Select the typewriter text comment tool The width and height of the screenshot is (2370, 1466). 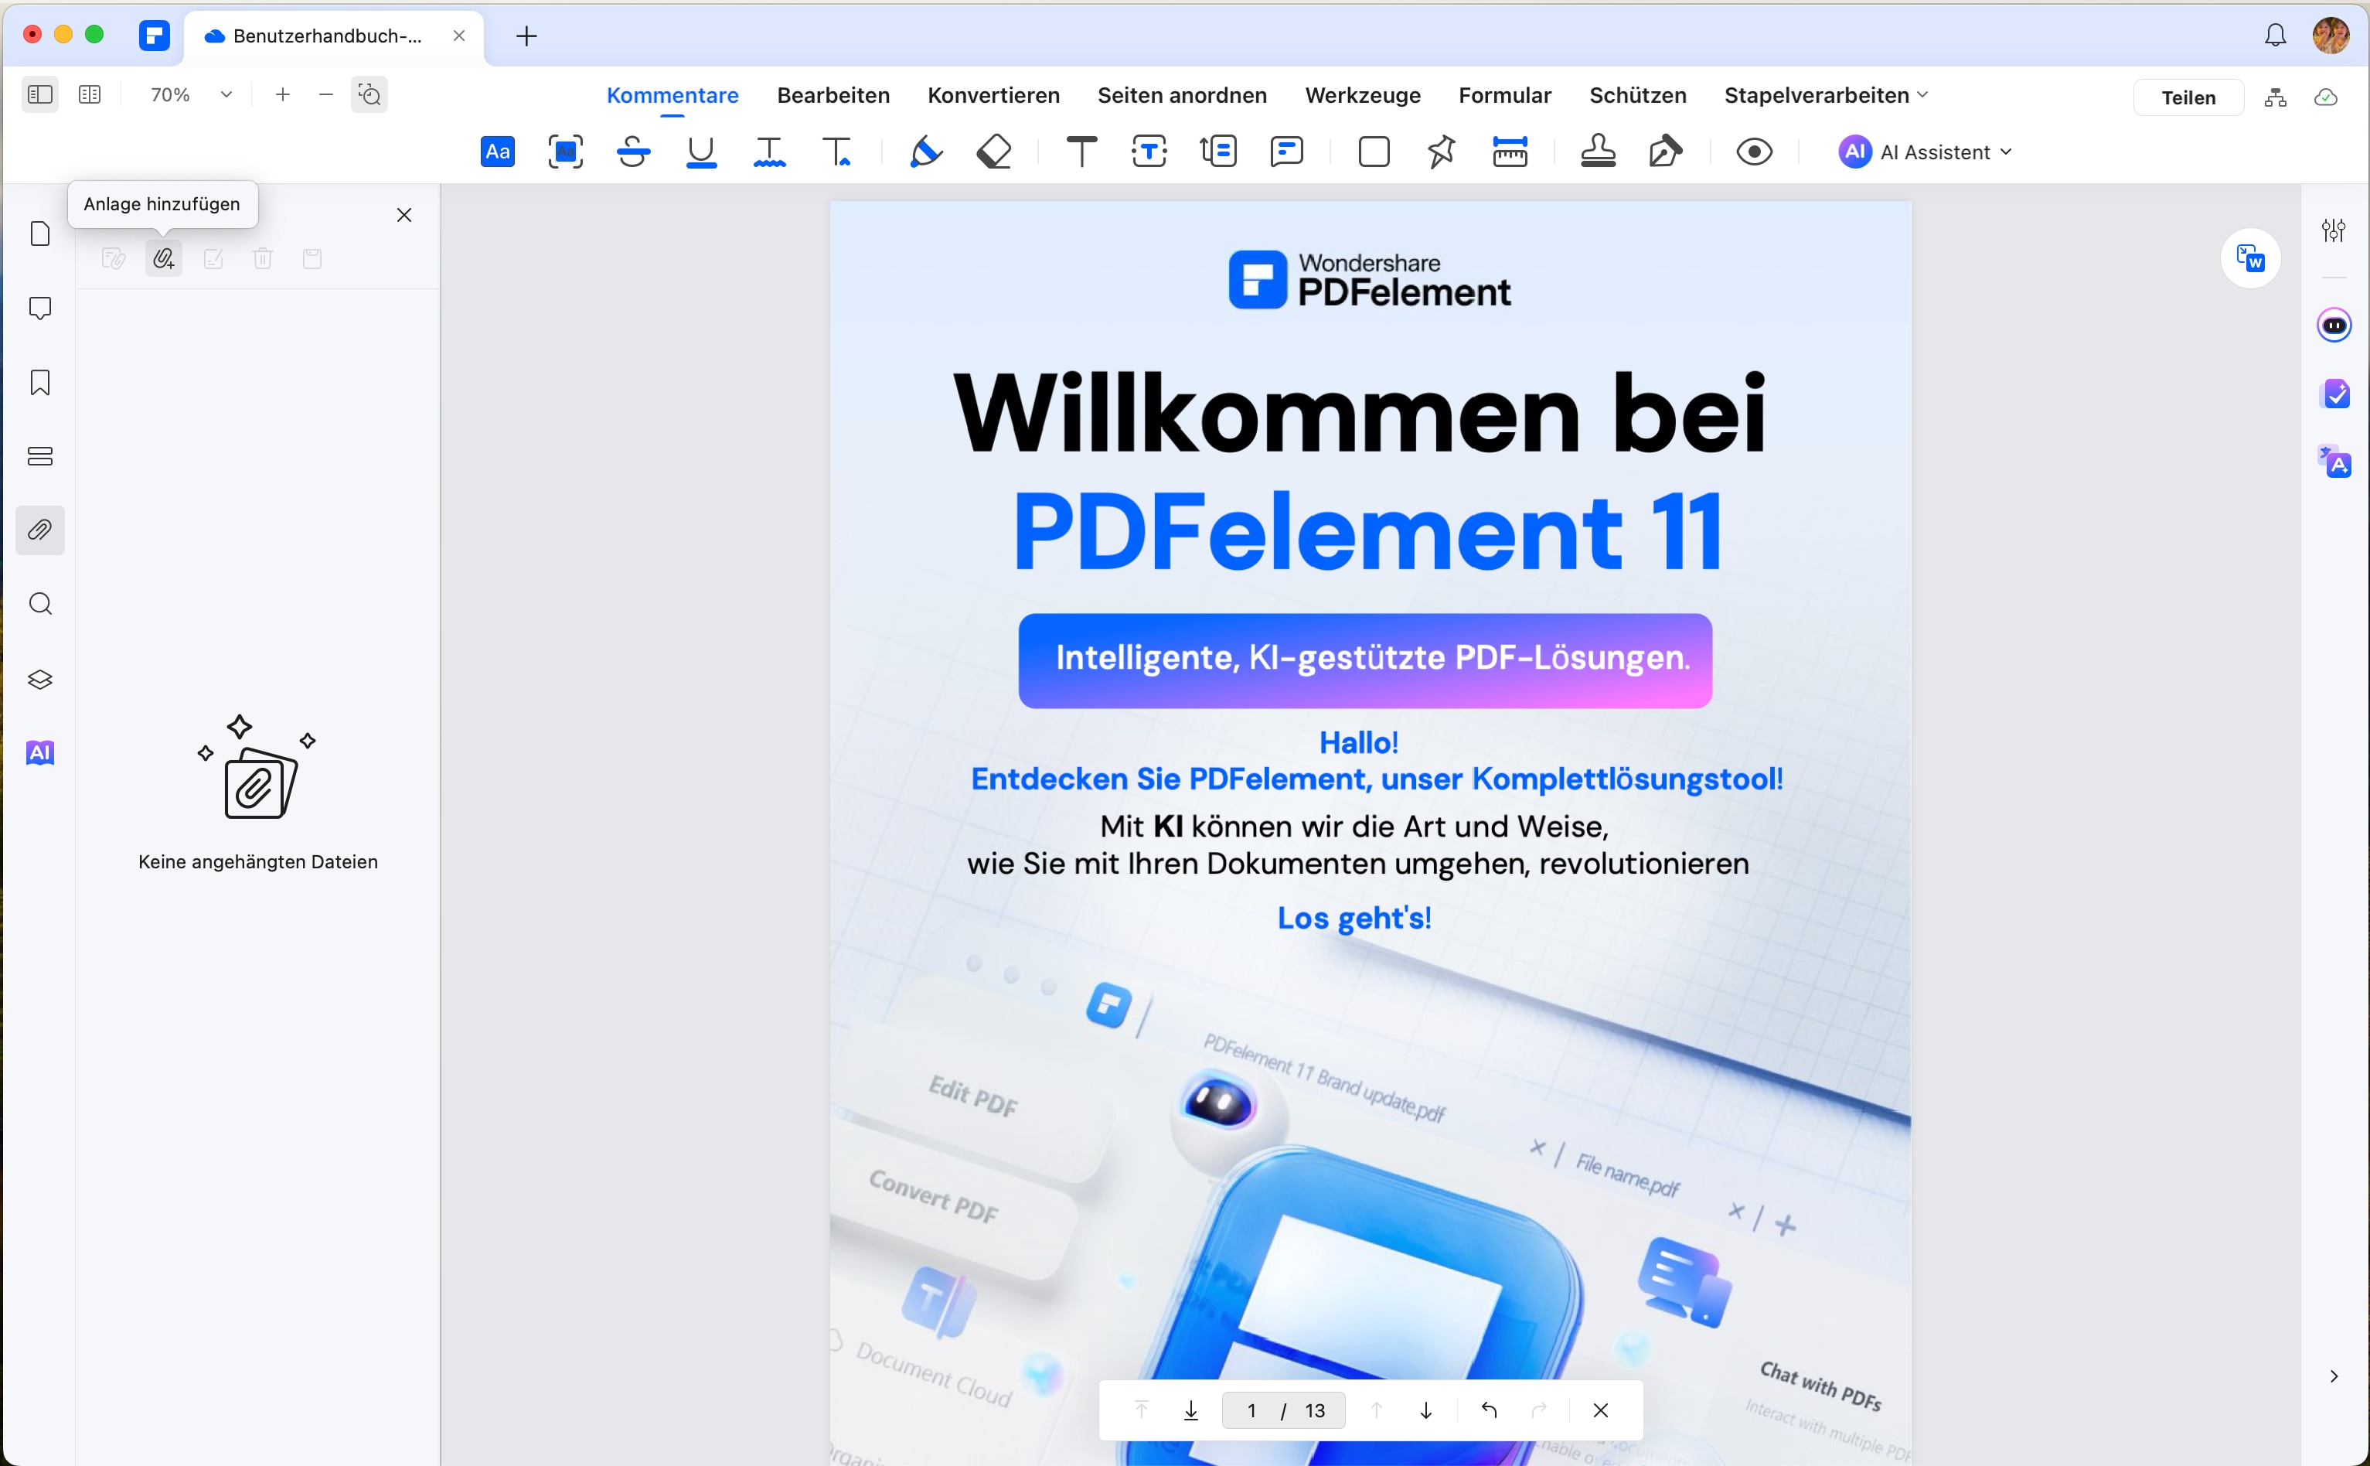[1081, 152]
